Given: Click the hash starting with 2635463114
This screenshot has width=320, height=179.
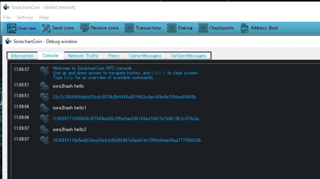Looking at the screenshot, I should point(127,140).
